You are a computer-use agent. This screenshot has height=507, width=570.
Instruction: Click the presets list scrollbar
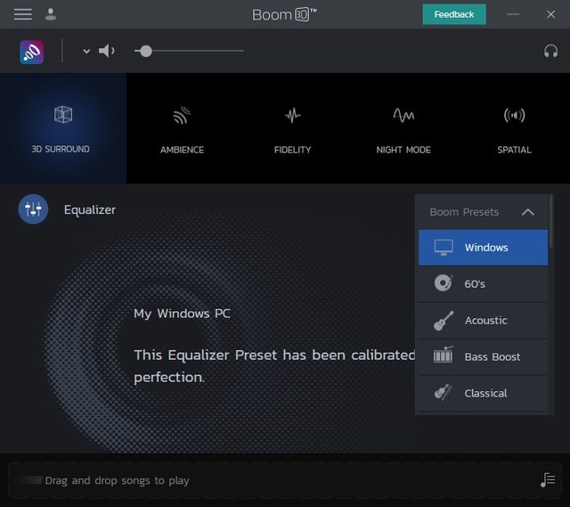coord(551,232)
